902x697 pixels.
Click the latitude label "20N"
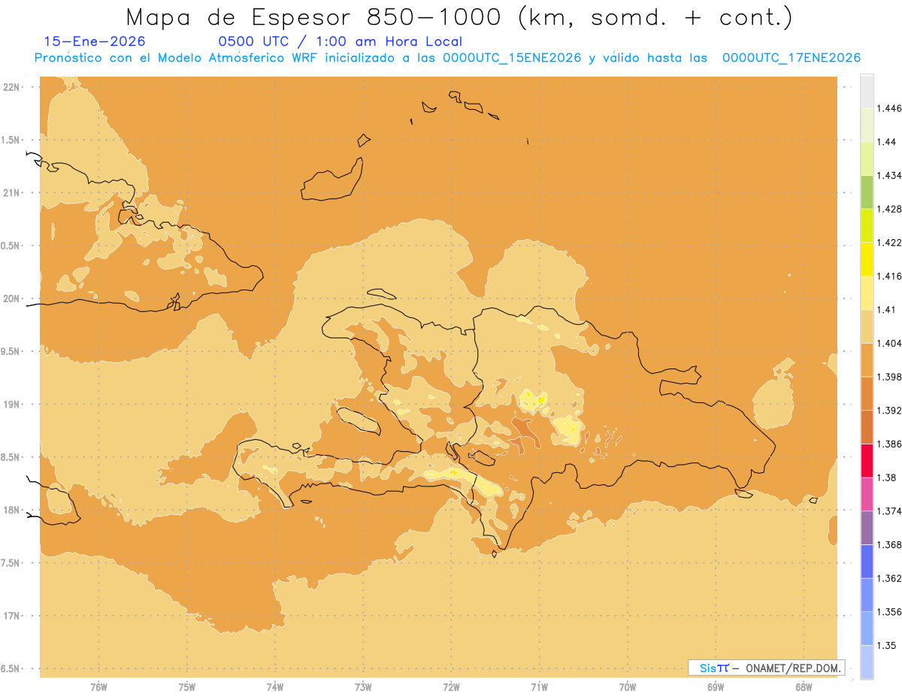[x=12, y=298]
